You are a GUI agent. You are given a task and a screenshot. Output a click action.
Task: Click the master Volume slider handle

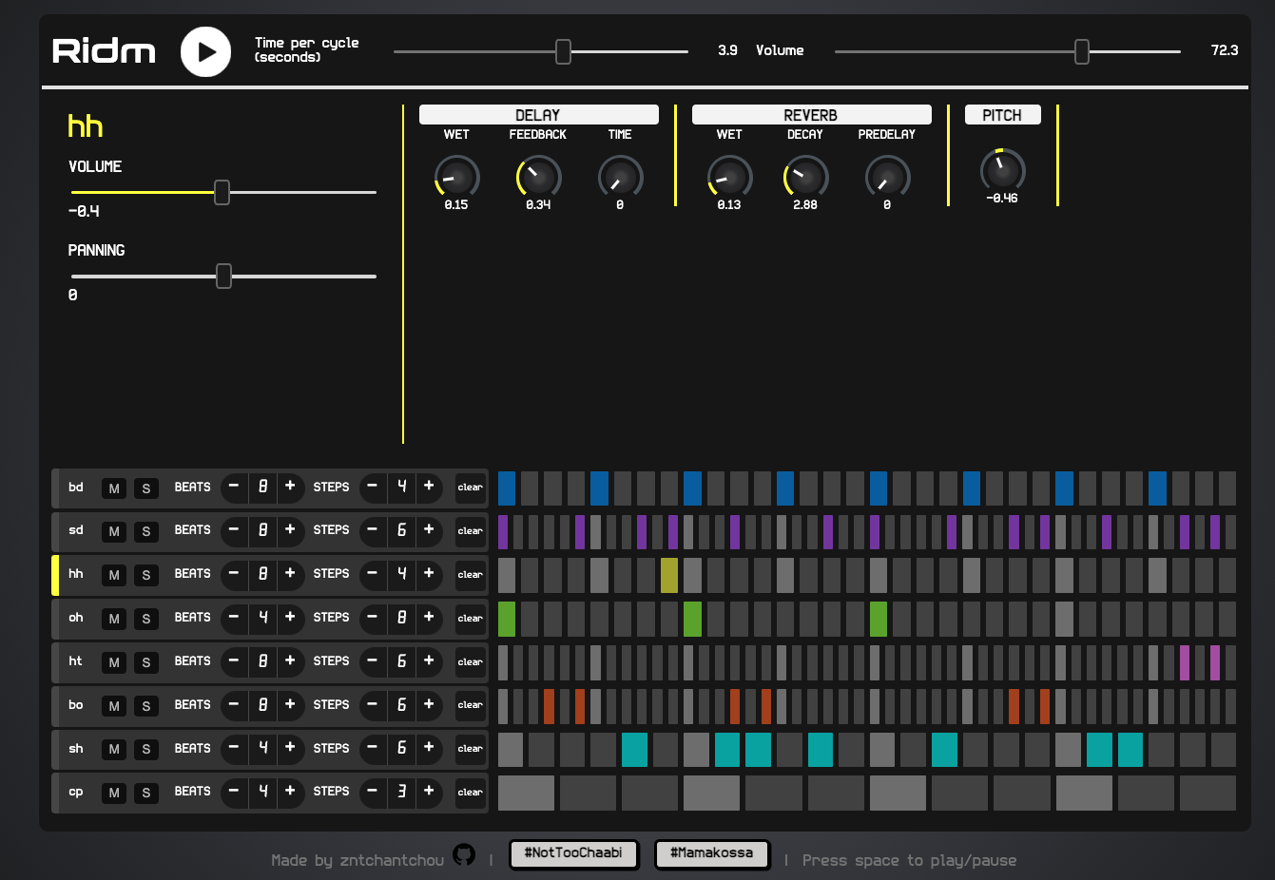(1081, 51)
